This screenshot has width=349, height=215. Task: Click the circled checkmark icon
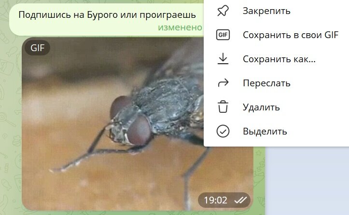point(223,131)
